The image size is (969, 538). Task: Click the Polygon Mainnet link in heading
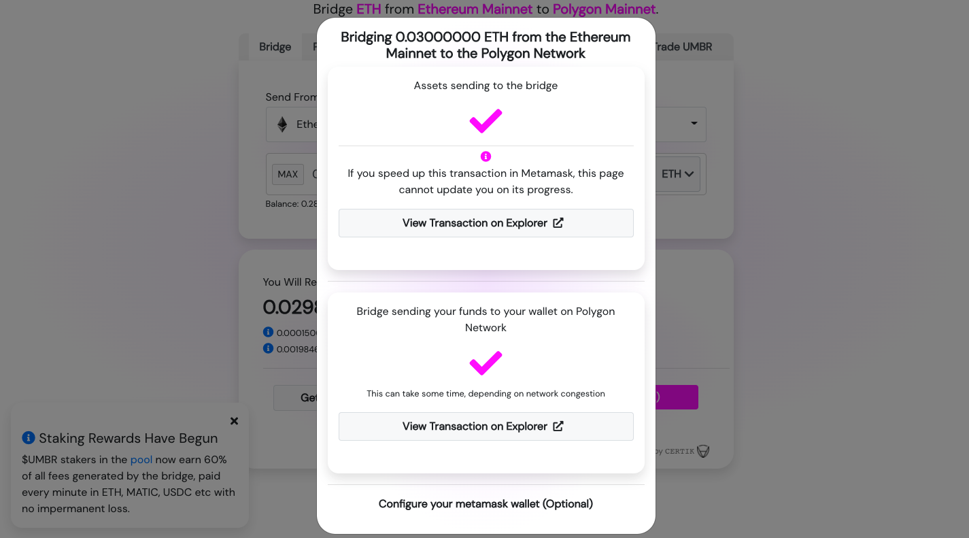click(604, 10)
